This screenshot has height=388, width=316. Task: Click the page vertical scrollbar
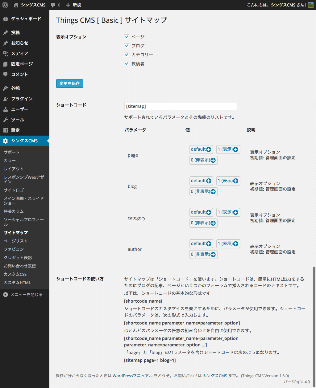pyautogui.click(x=314, y=327)
